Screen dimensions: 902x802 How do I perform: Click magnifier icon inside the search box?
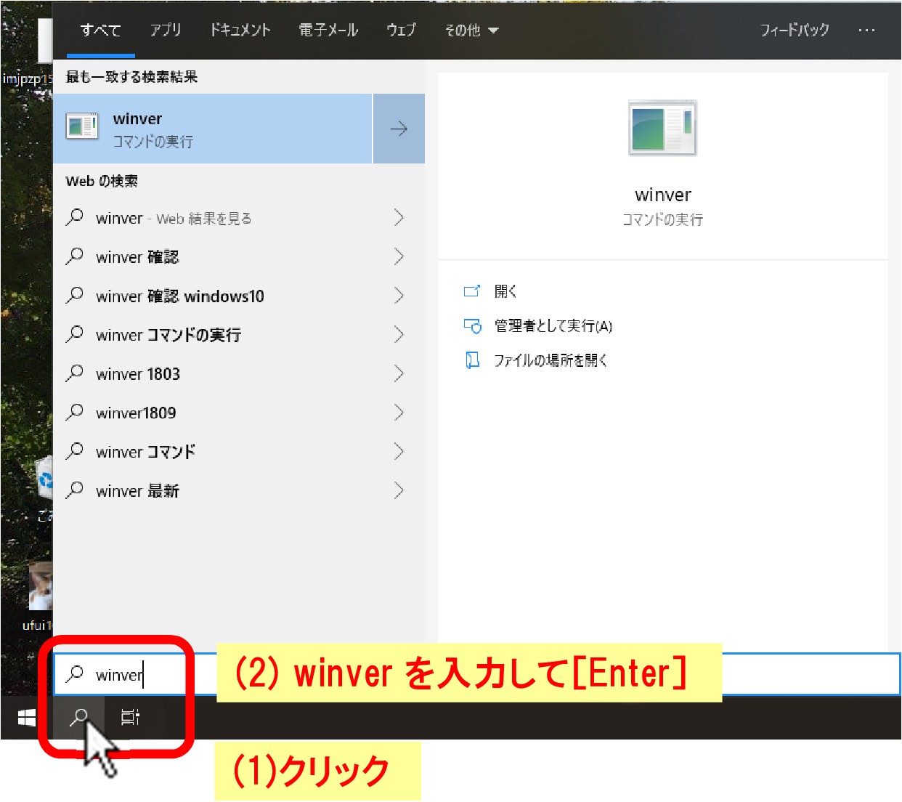click(75, 674)
